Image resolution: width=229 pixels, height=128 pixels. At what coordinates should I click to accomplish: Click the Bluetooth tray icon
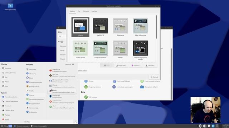click(200, 126)
